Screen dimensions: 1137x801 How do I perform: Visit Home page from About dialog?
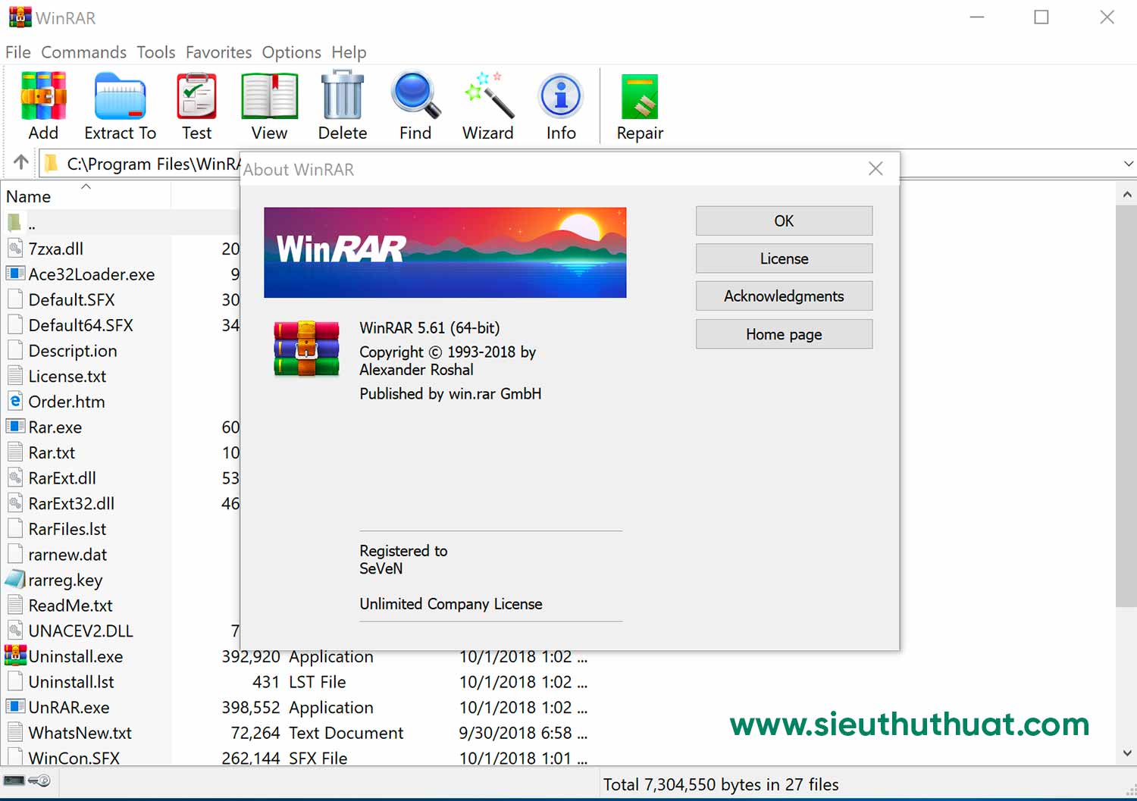(784, 334)
